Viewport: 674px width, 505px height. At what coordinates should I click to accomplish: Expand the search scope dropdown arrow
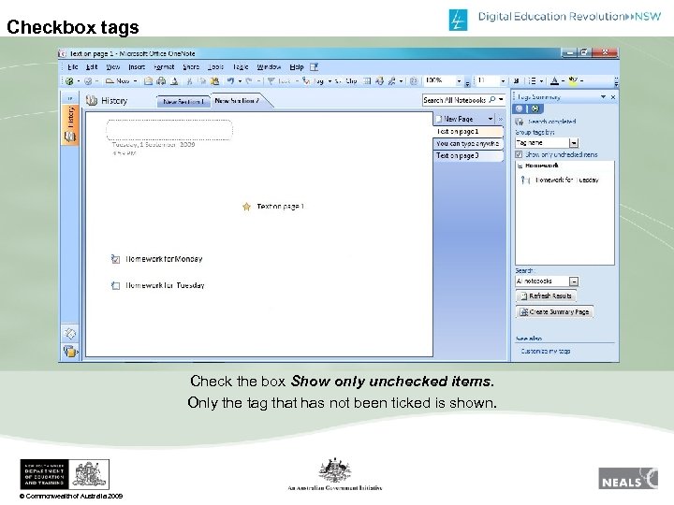point(501,100)
